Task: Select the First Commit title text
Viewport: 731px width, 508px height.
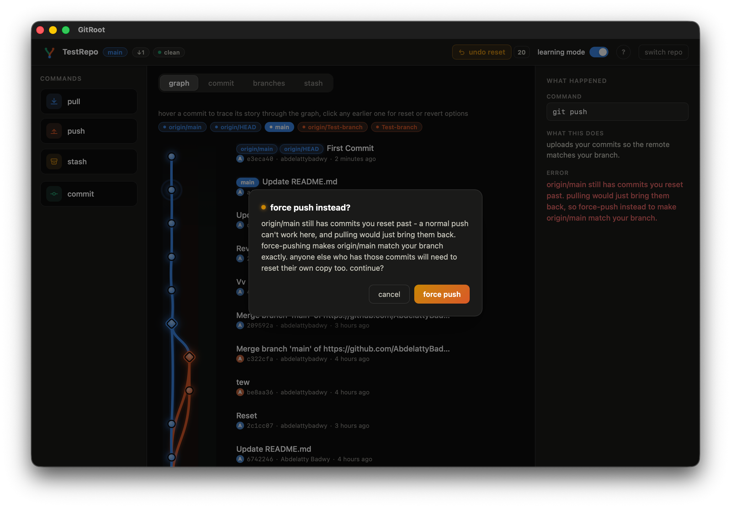Action: [x=350, y=148]
